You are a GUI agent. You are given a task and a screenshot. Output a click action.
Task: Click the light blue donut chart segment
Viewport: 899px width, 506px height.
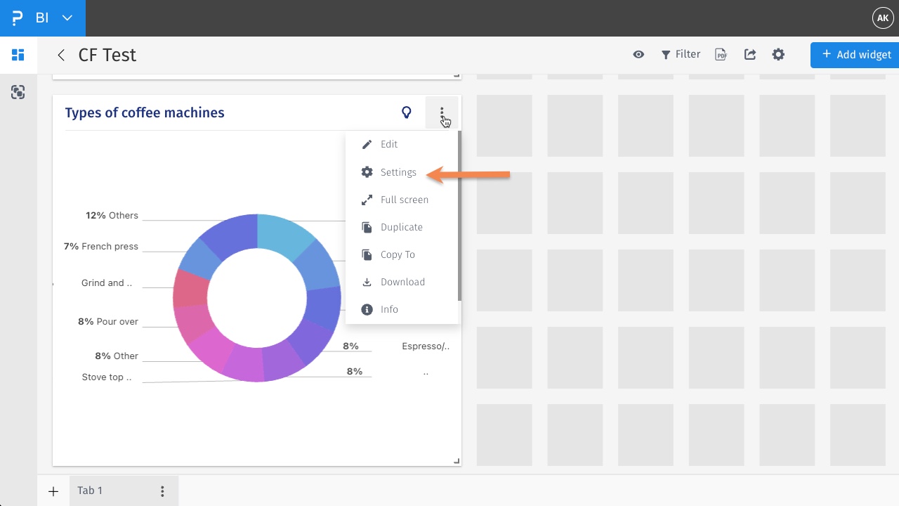point(284,232)
